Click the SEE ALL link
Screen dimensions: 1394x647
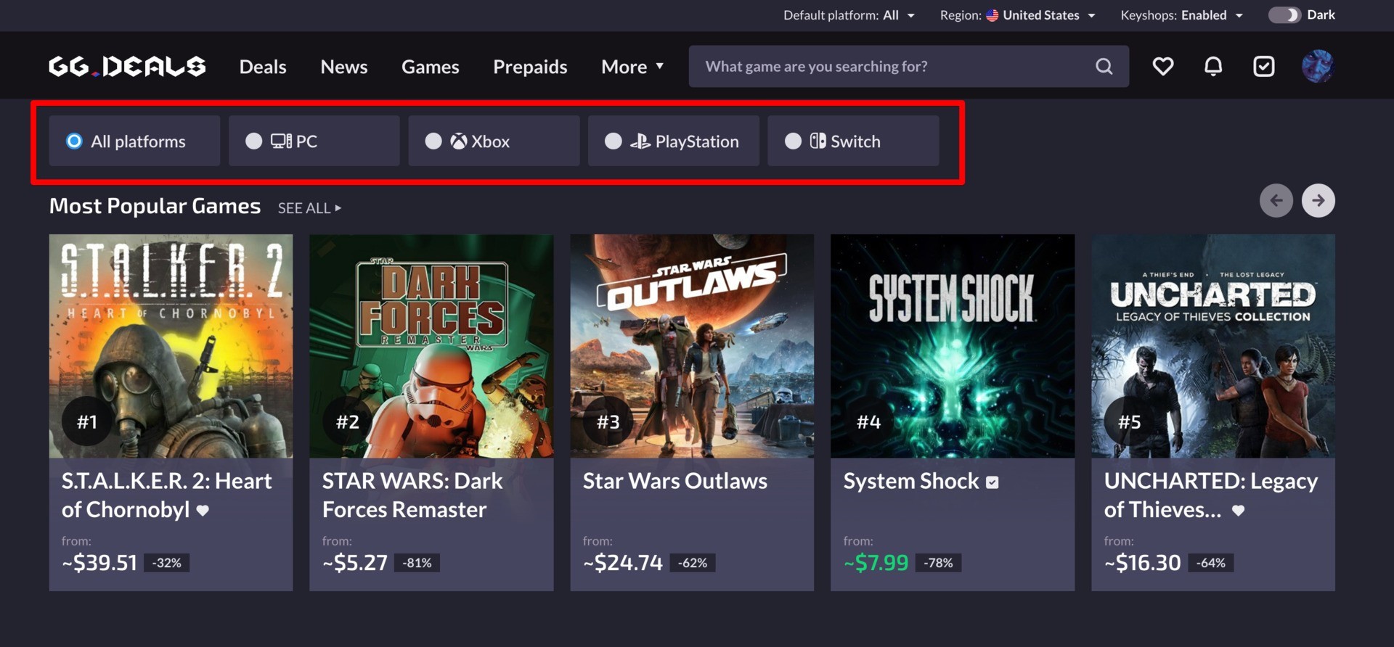[x=309, y=208]
